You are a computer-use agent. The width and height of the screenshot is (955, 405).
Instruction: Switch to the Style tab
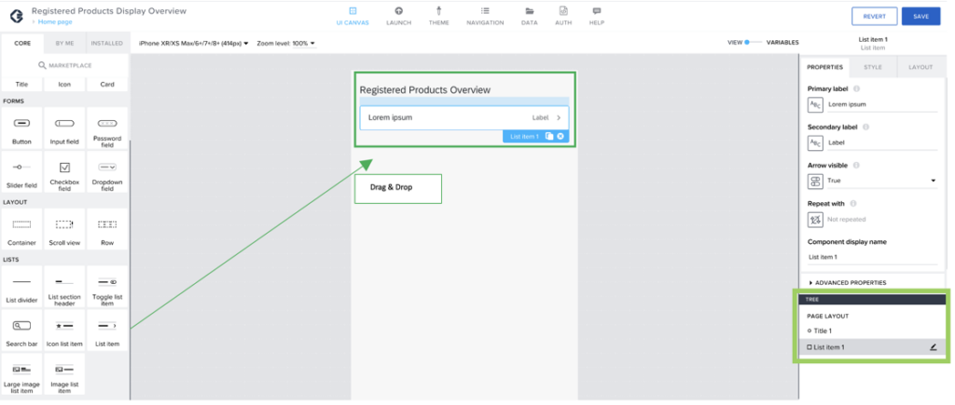tap(873, 67)
